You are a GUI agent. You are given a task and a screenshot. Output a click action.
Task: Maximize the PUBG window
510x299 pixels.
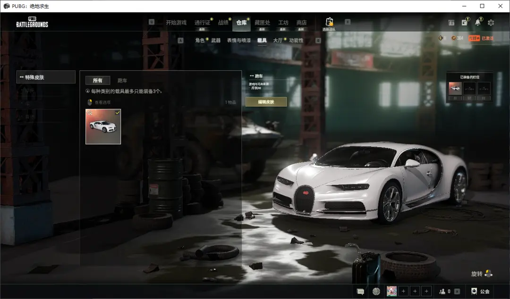coord(482,6)
